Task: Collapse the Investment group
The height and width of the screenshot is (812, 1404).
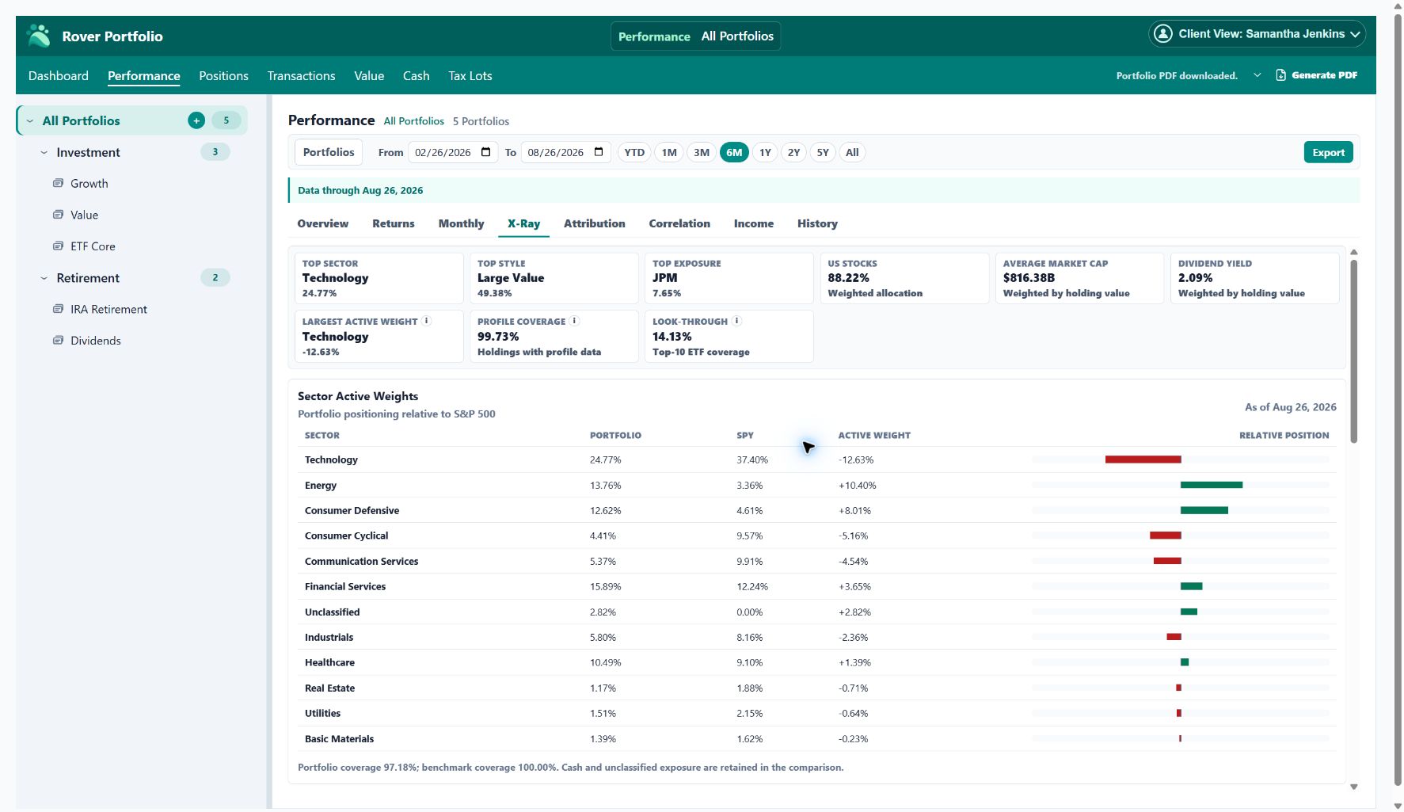Action: click(44, 153)
